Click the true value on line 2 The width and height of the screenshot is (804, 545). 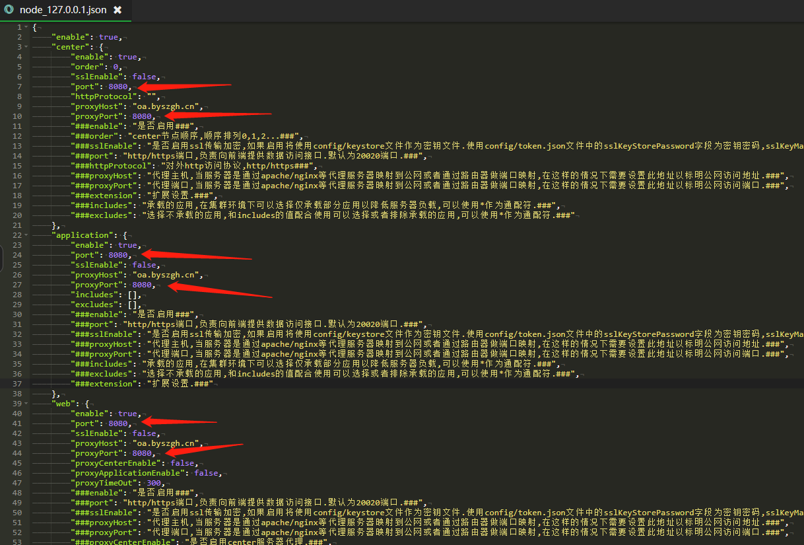point(109,37)
